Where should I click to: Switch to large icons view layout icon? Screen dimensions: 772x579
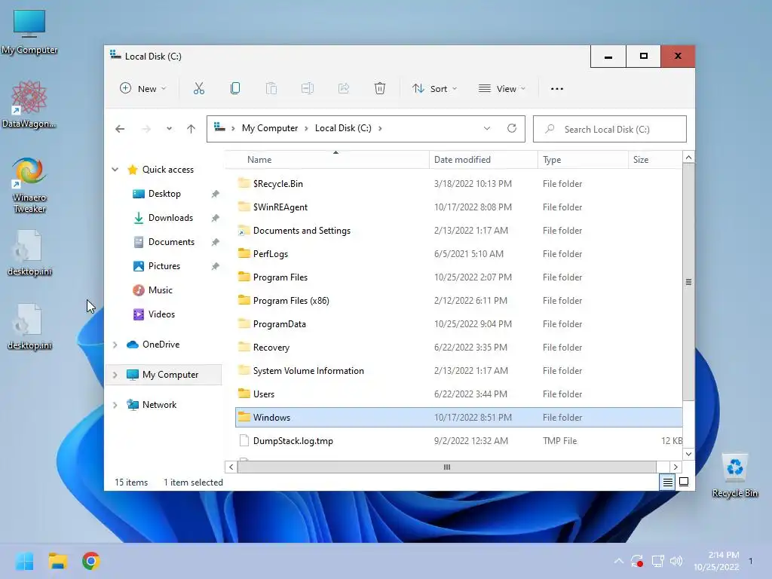(x=684, y=482)
